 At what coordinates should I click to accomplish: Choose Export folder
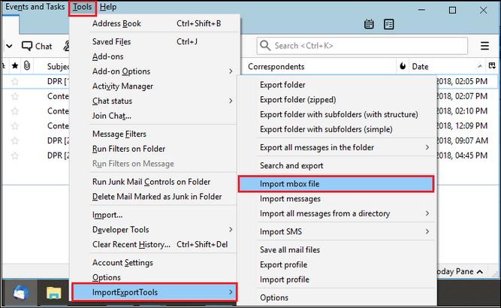[337, 85]
